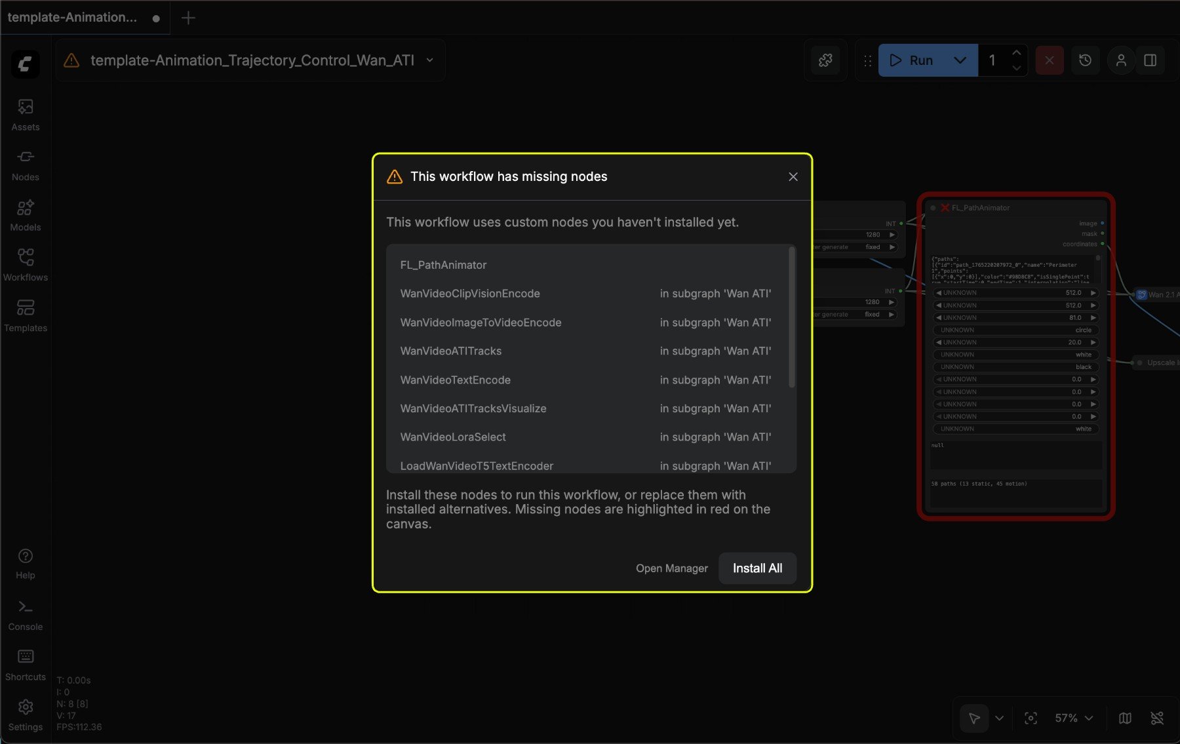
Task: Open Settings from the sidebar
Action: pos(26,715)
